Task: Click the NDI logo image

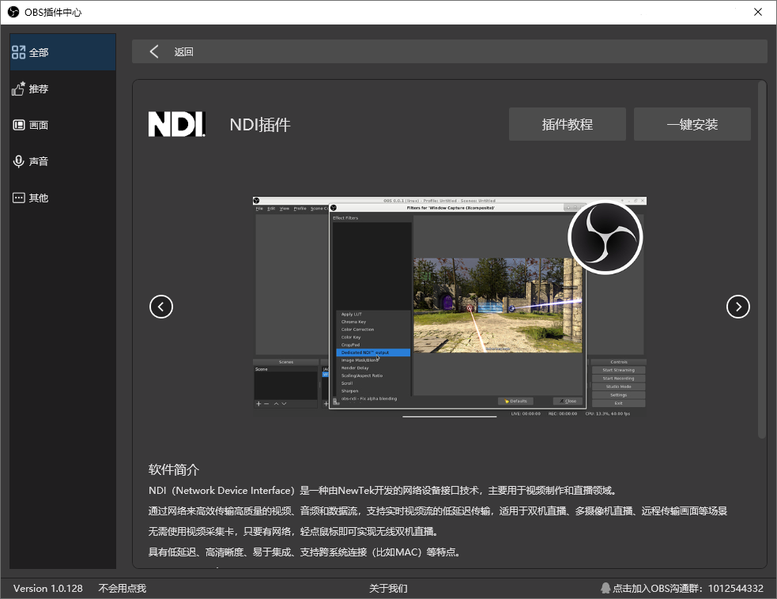Action: click(x=176, y=124)
